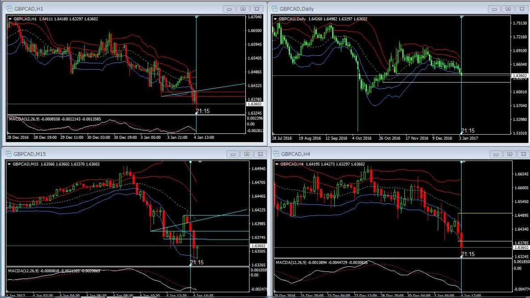Expand the triangle beside GBPCAD,H4 chart header
Image resolution: width=530 pixels, height=298 pixels.
(277, 165)
